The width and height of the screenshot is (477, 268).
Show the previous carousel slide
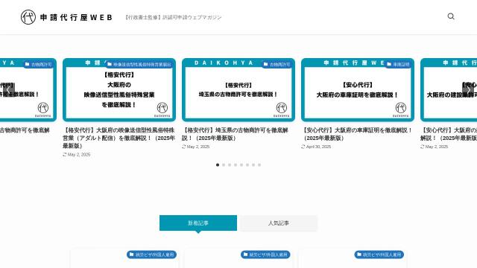click(9, 89)
